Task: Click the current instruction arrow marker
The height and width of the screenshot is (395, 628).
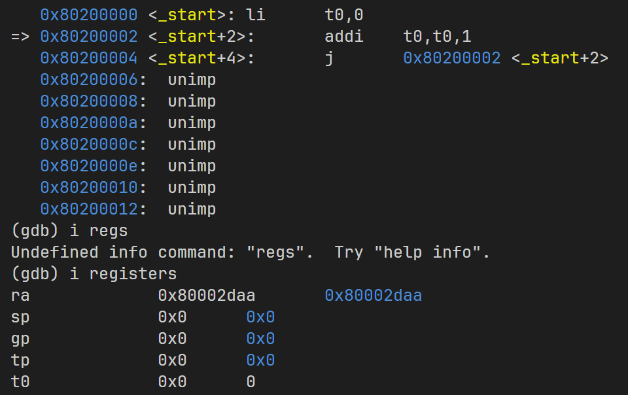Action: click(20, 37)
